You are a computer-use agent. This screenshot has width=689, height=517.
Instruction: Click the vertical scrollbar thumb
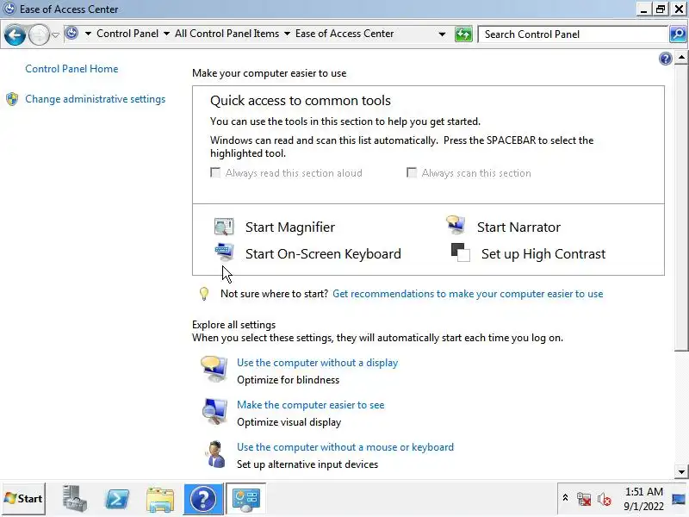pos(681,208)
